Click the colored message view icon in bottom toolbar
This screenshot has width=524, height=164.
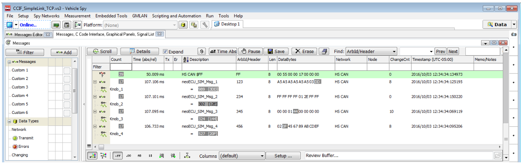tap(93, 156)
